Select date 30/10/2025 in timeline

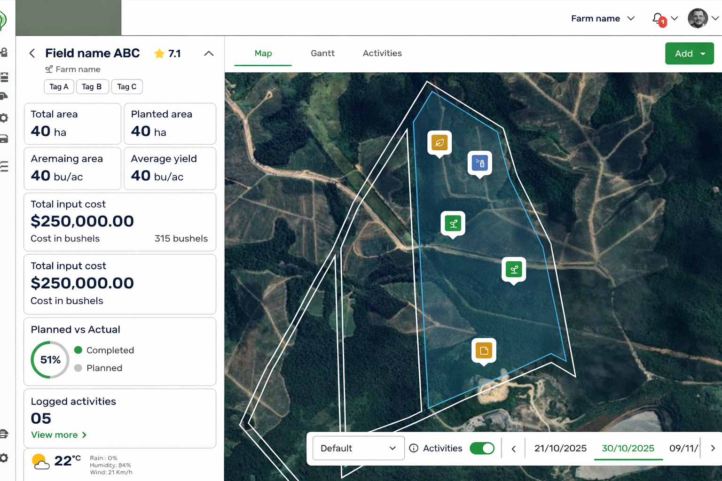(x=628, y=448)
